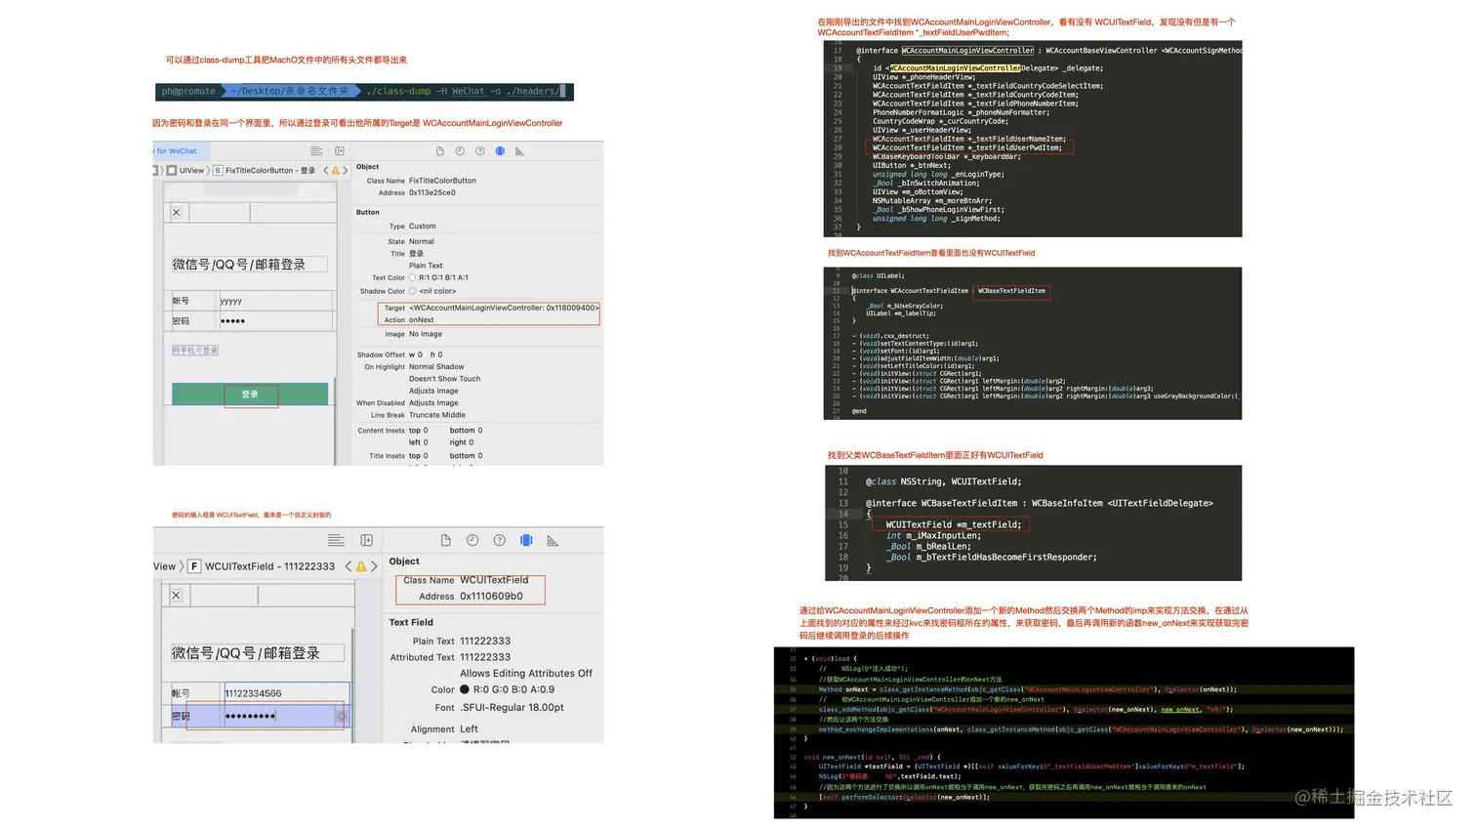Viewport: 1476px width, 831px height.
Task: Select the blue attributes inspector icon above Object pane
Action: coord(500,150)
